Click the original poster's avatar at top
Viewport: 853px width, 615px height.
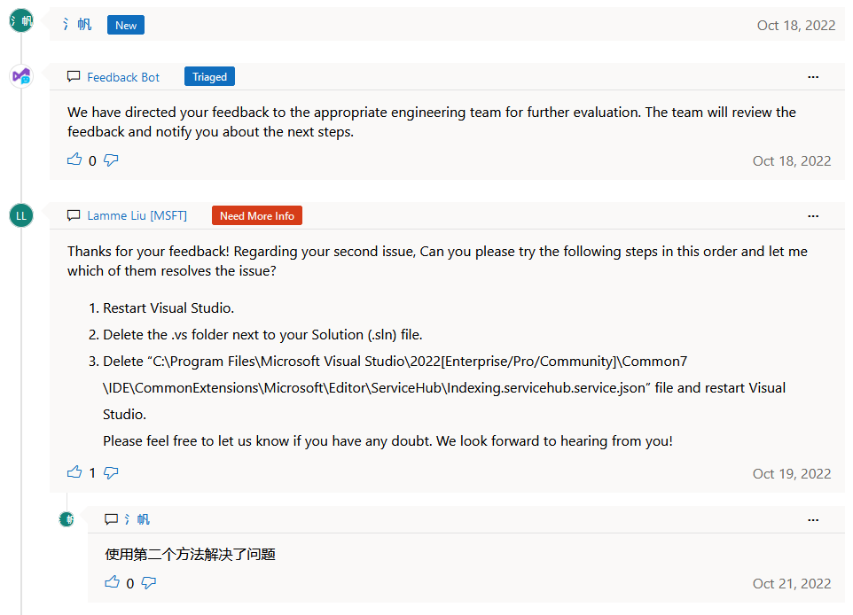20,20
